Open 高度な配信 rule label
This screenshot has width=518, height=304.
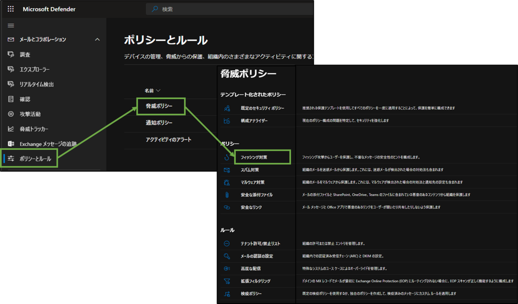click(x=251, y=269)
